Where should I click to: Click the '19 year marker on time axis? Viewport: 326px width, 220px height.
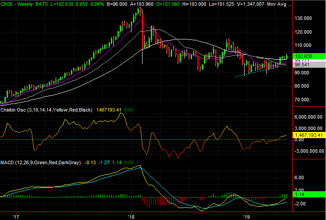[x=246, y=216]
